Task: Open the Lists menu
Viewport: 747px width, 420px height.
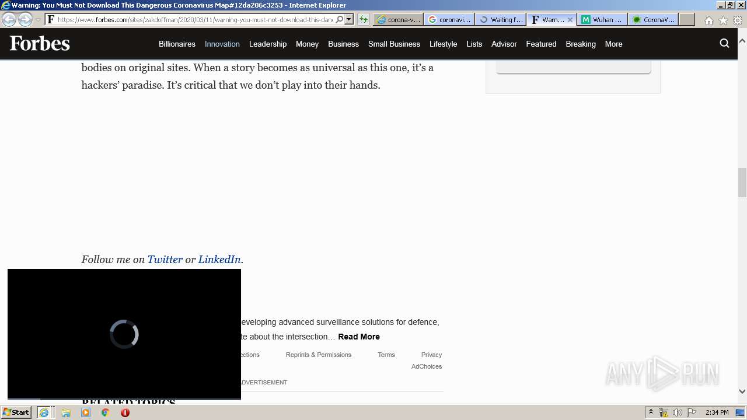Action: pyautogui.click(x=474, y=44)
